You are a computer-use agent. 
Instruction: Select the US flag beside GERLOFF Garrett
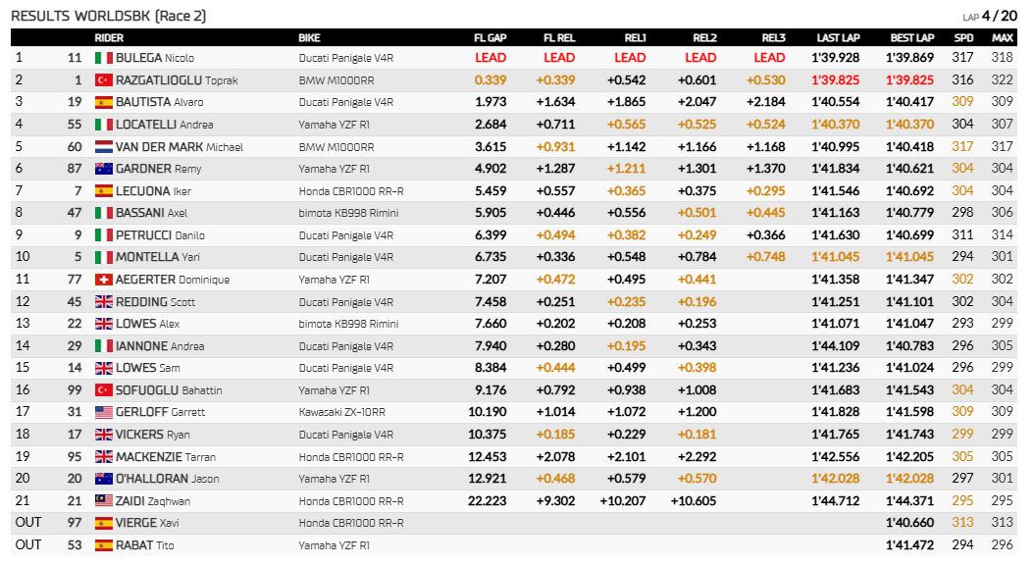[104, 412]
